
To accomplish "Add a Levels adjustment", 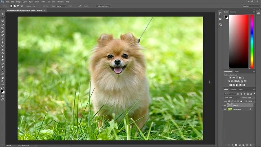I will (x=234, y=78).
